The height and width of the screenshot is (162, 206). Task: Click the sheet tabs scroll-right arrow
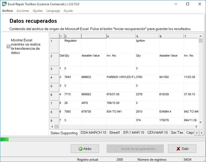coord(202,133)
